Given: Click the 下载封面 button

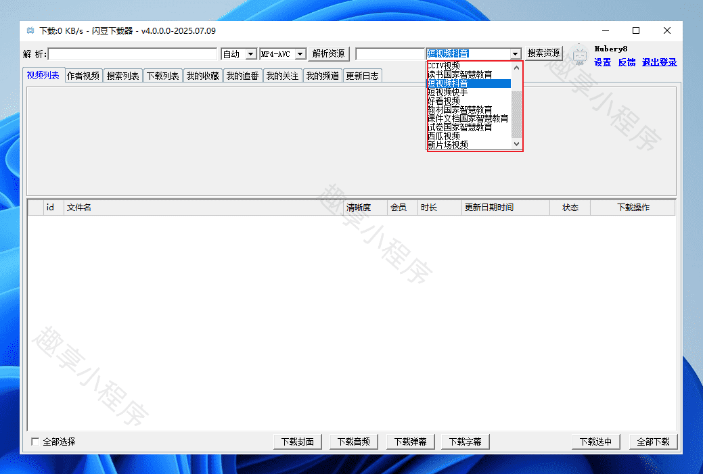Looking at the screenshot, I should (x=298, y=442).
